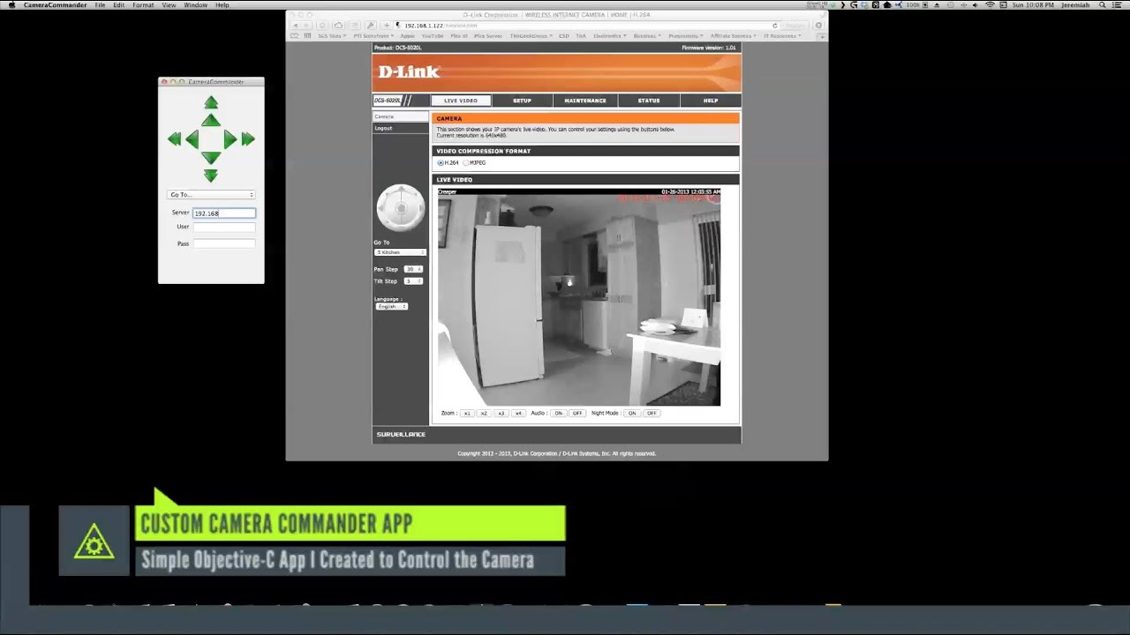Click CameraCommander's inner up arrow
1130x635 pixels.
click(210, 120)
